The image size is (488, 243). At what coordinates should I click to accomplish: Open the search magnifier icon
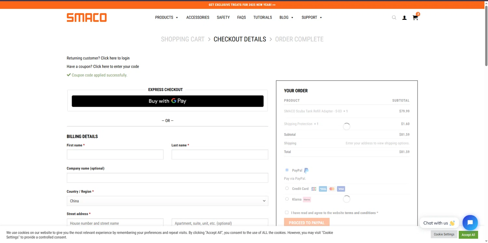[394, 18]
